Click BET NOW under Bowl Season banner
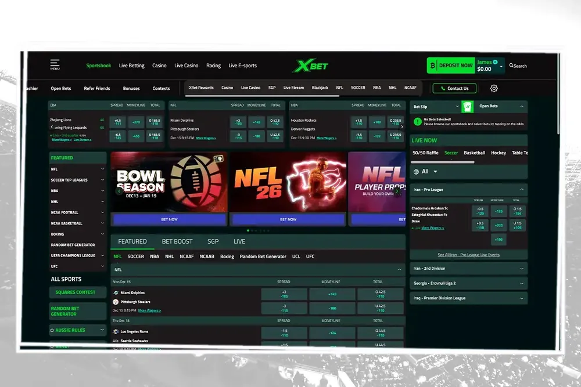Screen dimensions: 581x387 (169, 219)
